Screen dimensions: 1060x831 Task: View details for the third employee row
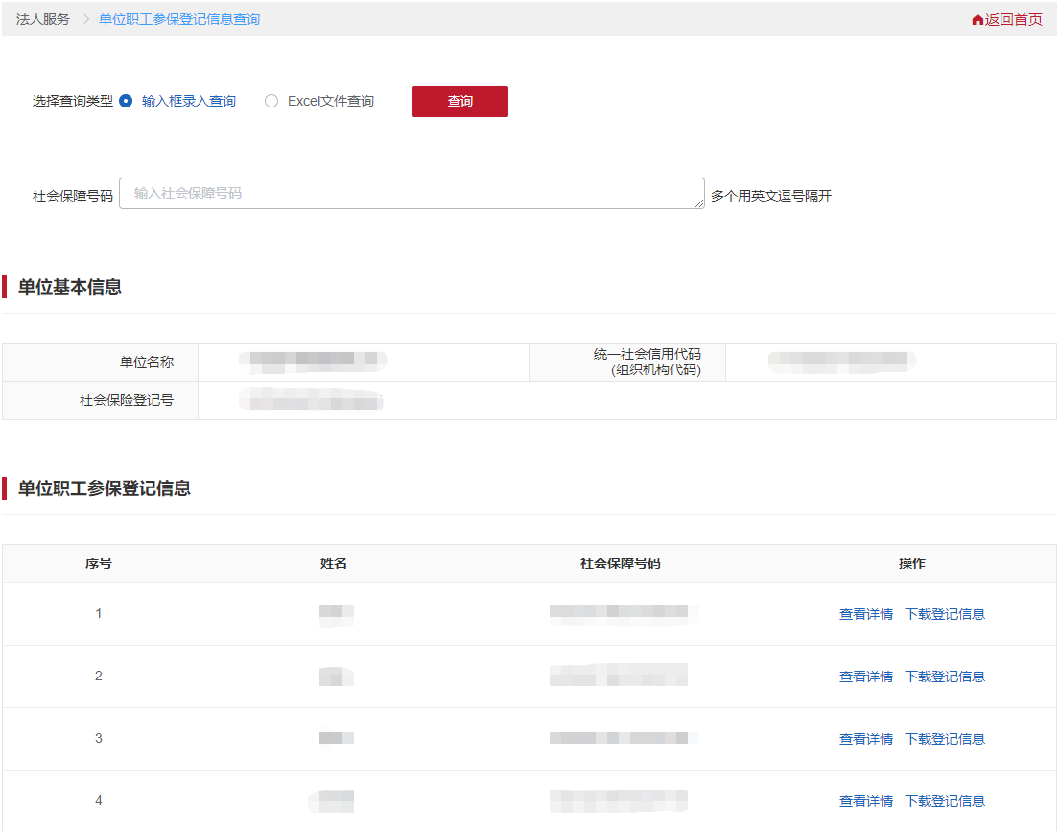(864, 738)
